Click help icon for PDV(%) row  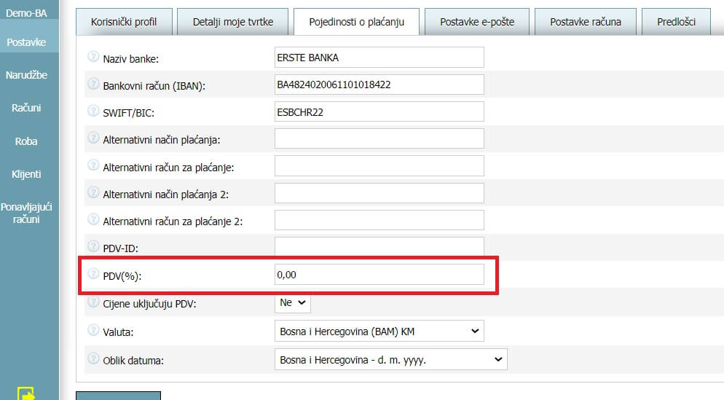pyautogui.click(x=93, y=274)
